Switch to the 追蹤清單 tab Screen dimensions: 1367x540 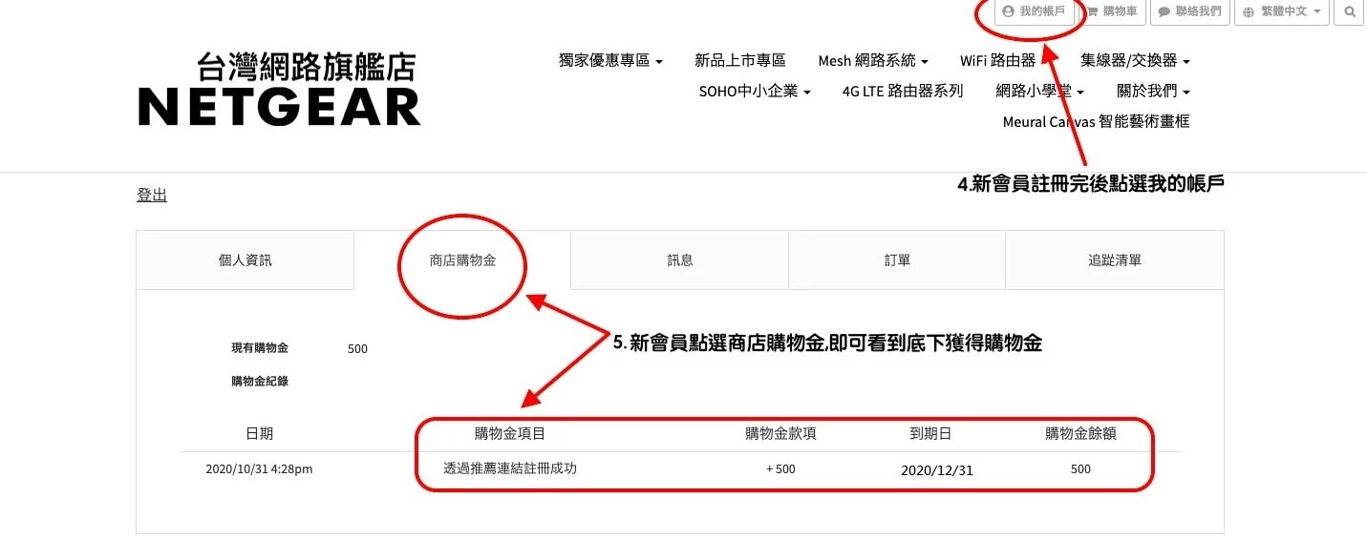click(x=1115, y=260)
